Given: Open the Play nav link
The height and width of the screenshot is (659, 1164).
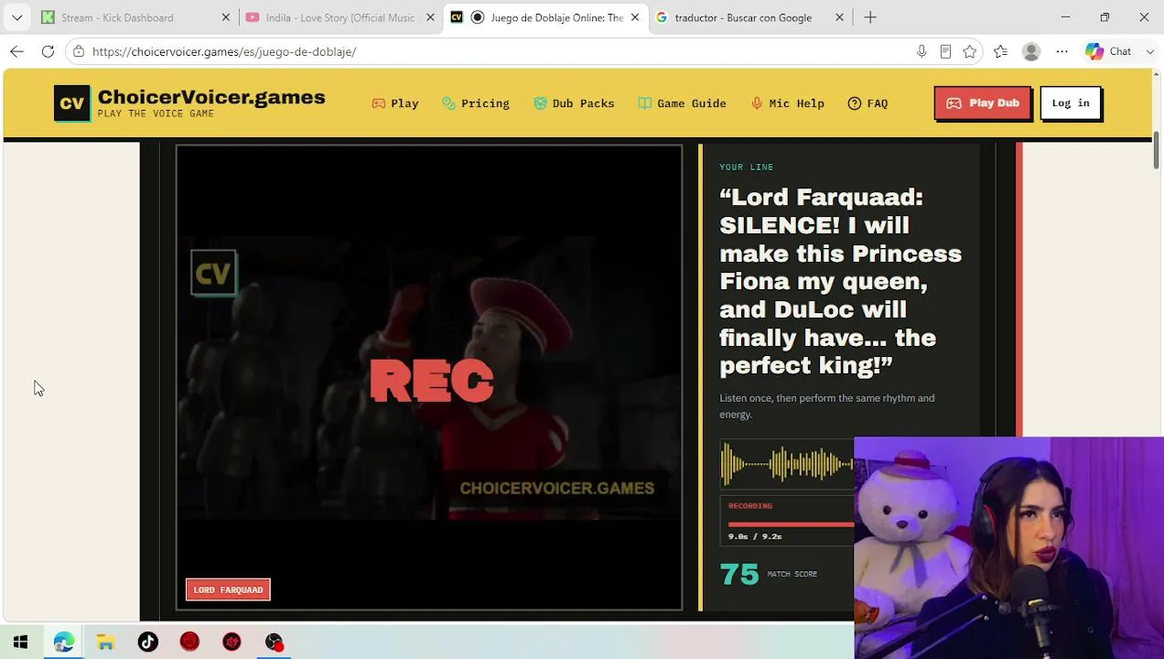Looking at the screenshot, I should [x=395, y=103].
